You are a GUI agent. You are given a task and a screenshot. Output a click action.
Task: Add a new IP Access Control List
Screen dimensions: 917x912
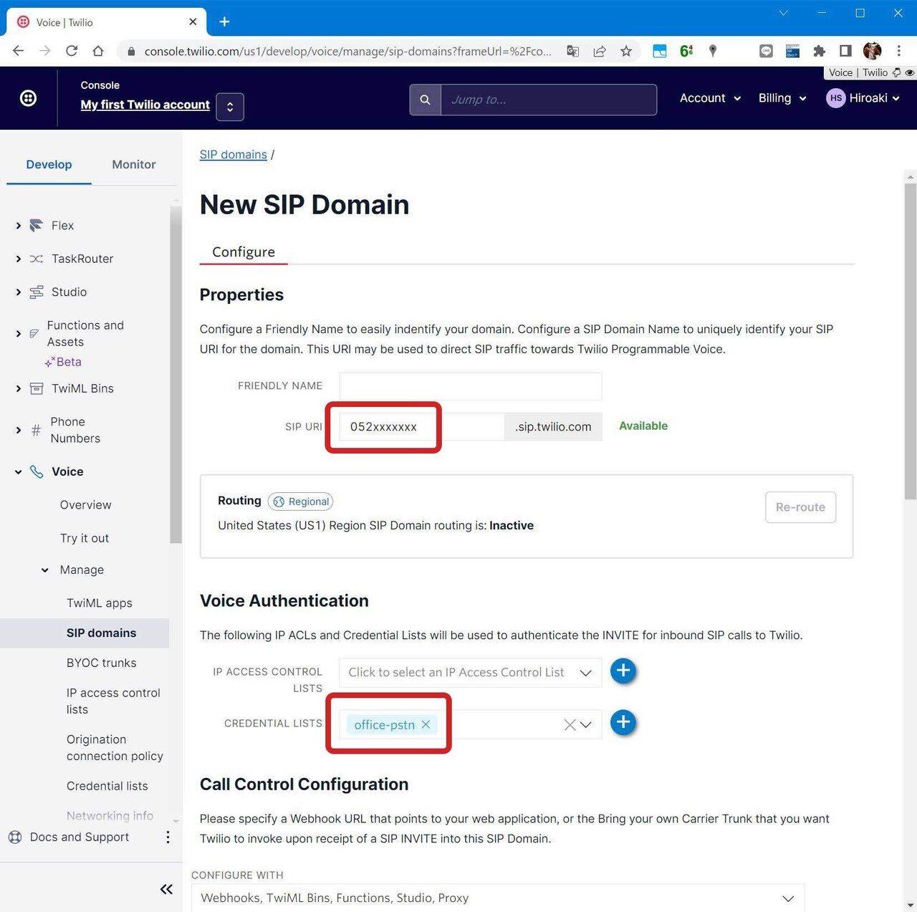(623, 671)
